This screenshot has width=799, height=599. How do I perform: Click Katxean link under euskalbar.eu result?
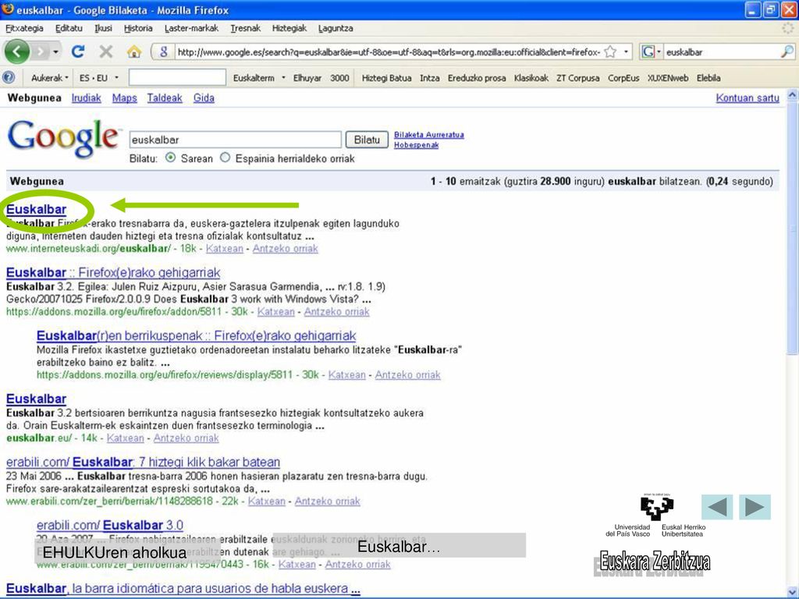click(126, 438)
